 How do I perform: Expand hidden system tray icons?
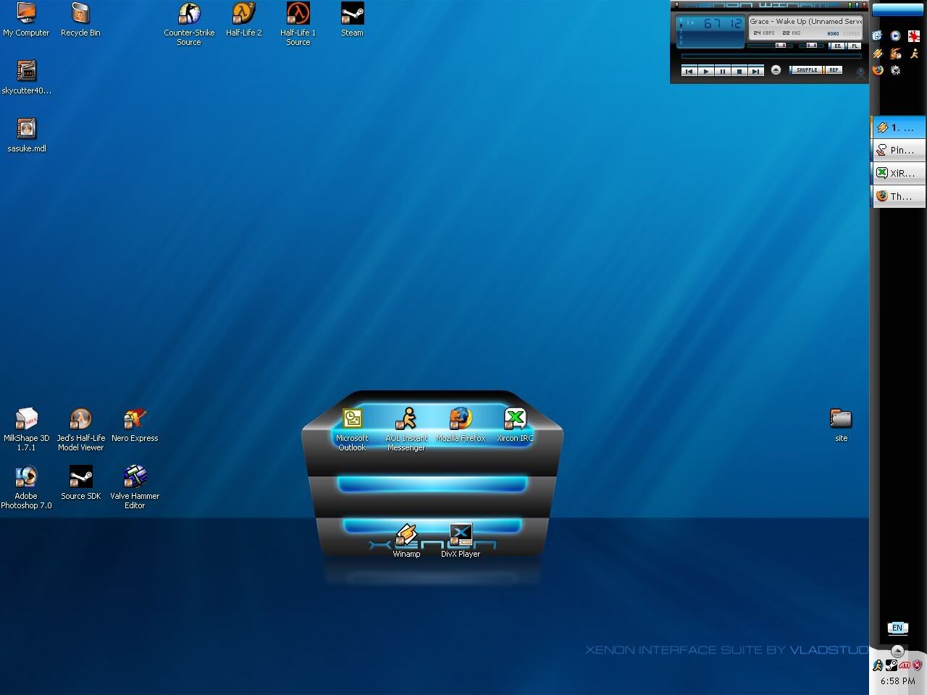point(897,650)
